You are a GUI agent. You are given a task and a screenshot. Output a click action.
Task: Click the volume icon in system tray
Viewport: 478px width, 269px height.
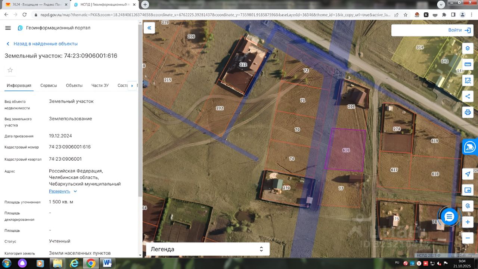pyautogui.click(x=439, y=263)
